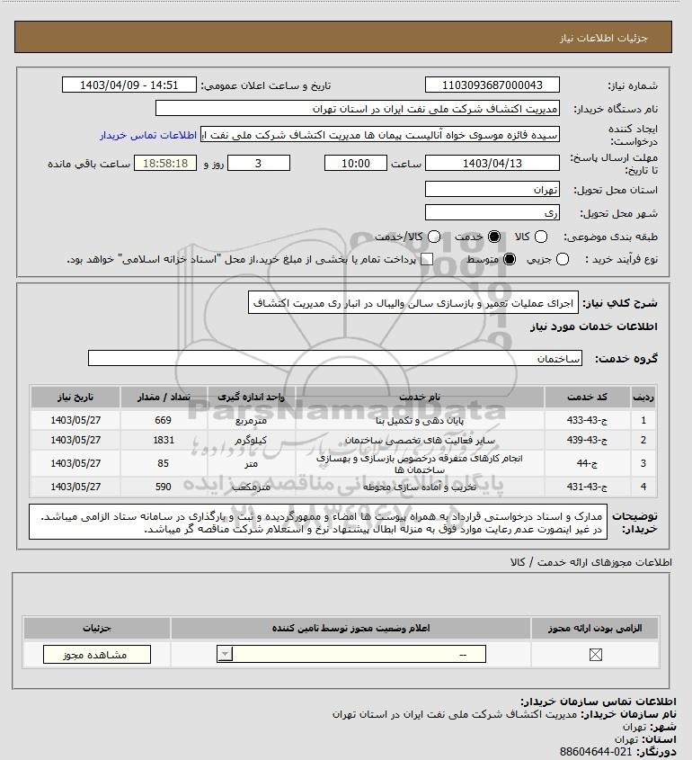Click the اطلاعات مجوزهای ارائه خدمت / کالا heading

click(590, 562)
